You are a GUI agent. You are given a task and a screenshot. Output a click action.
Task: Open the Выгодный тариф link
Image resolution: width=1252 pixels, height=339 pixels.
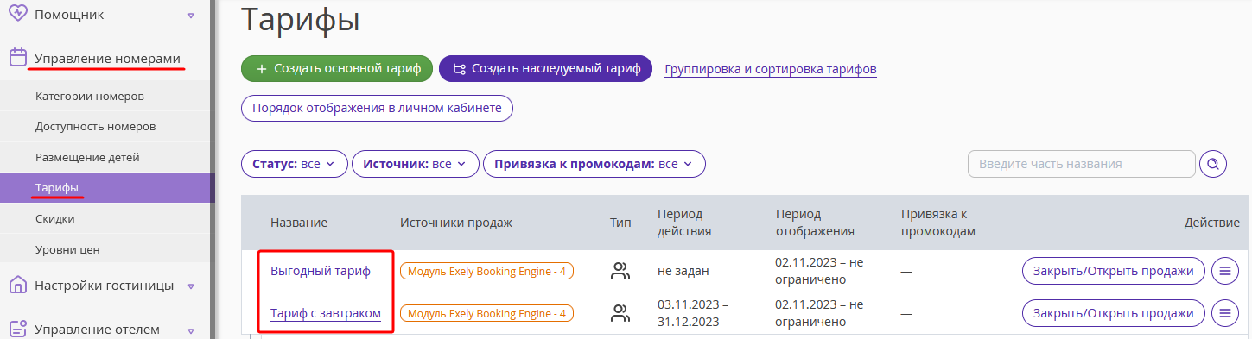click(321, 271)
